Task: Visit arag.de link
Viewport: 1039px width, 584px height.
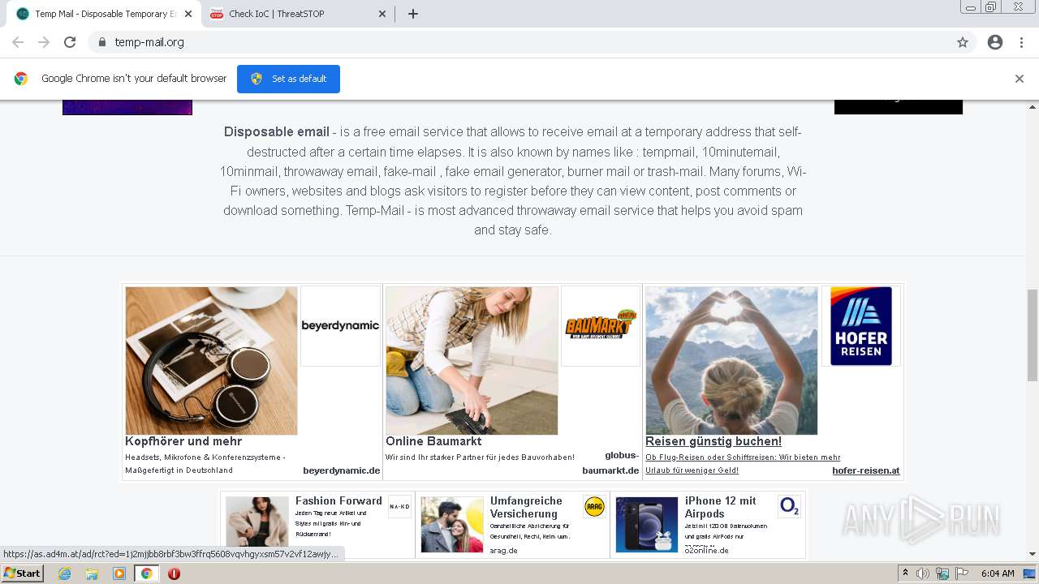Action: [x=504, y=551]
